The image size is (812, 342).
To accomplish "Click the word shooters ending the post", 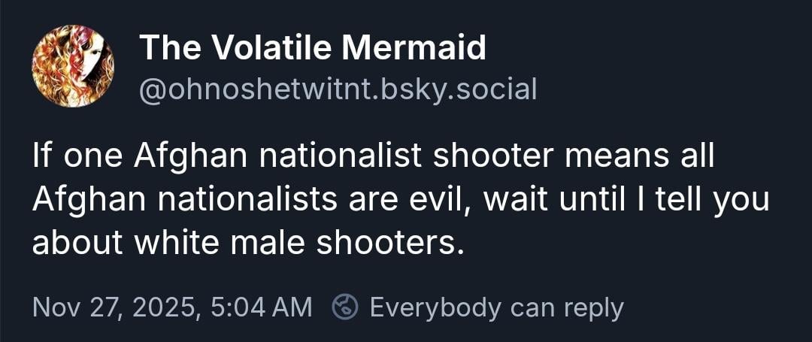I will tap(395, 243).
